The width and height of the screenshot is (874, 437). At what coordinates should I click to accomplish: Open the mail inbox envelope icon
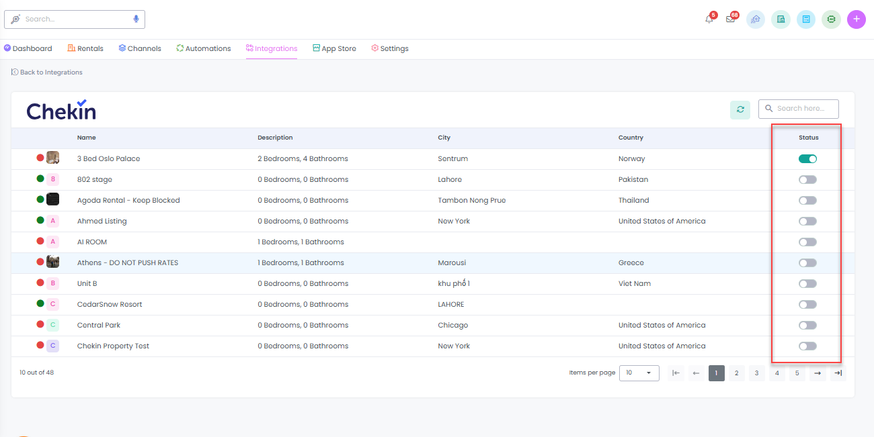[x=730, y=19]
